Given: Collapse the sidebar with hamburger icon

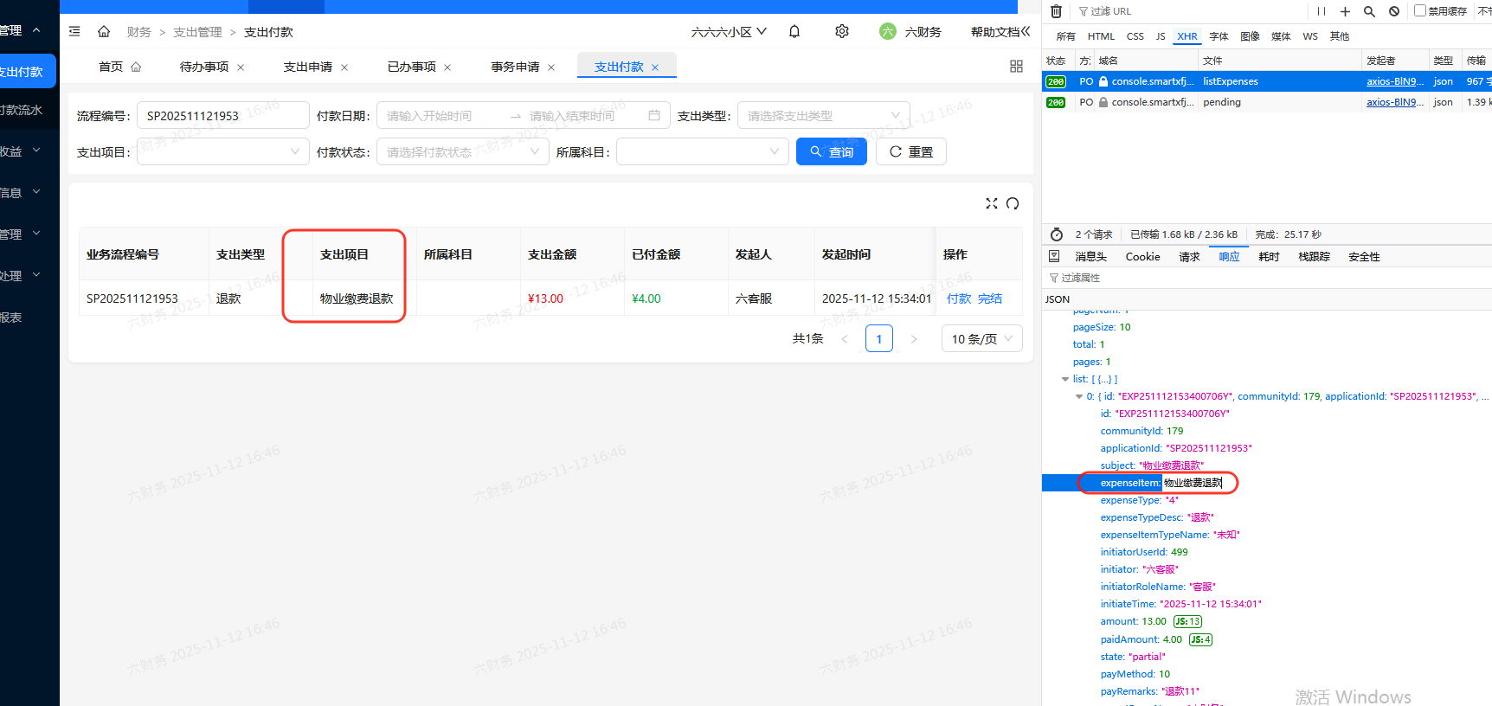Looking at the screenshot, I should coord(74,32).
